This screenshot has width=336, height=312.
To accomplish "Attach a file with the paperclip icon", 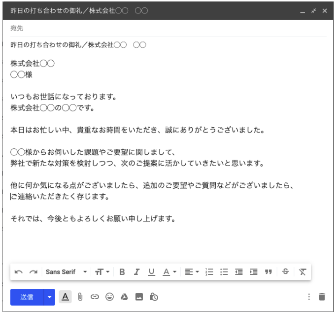I will coord(80,297).
